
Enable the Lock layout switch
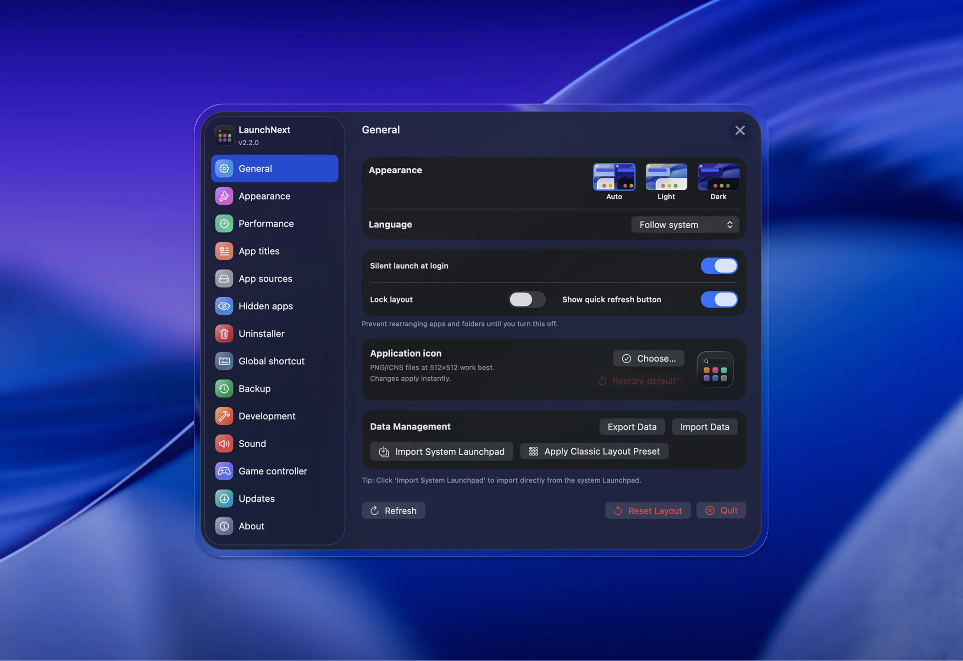click(x=526, y=299)
